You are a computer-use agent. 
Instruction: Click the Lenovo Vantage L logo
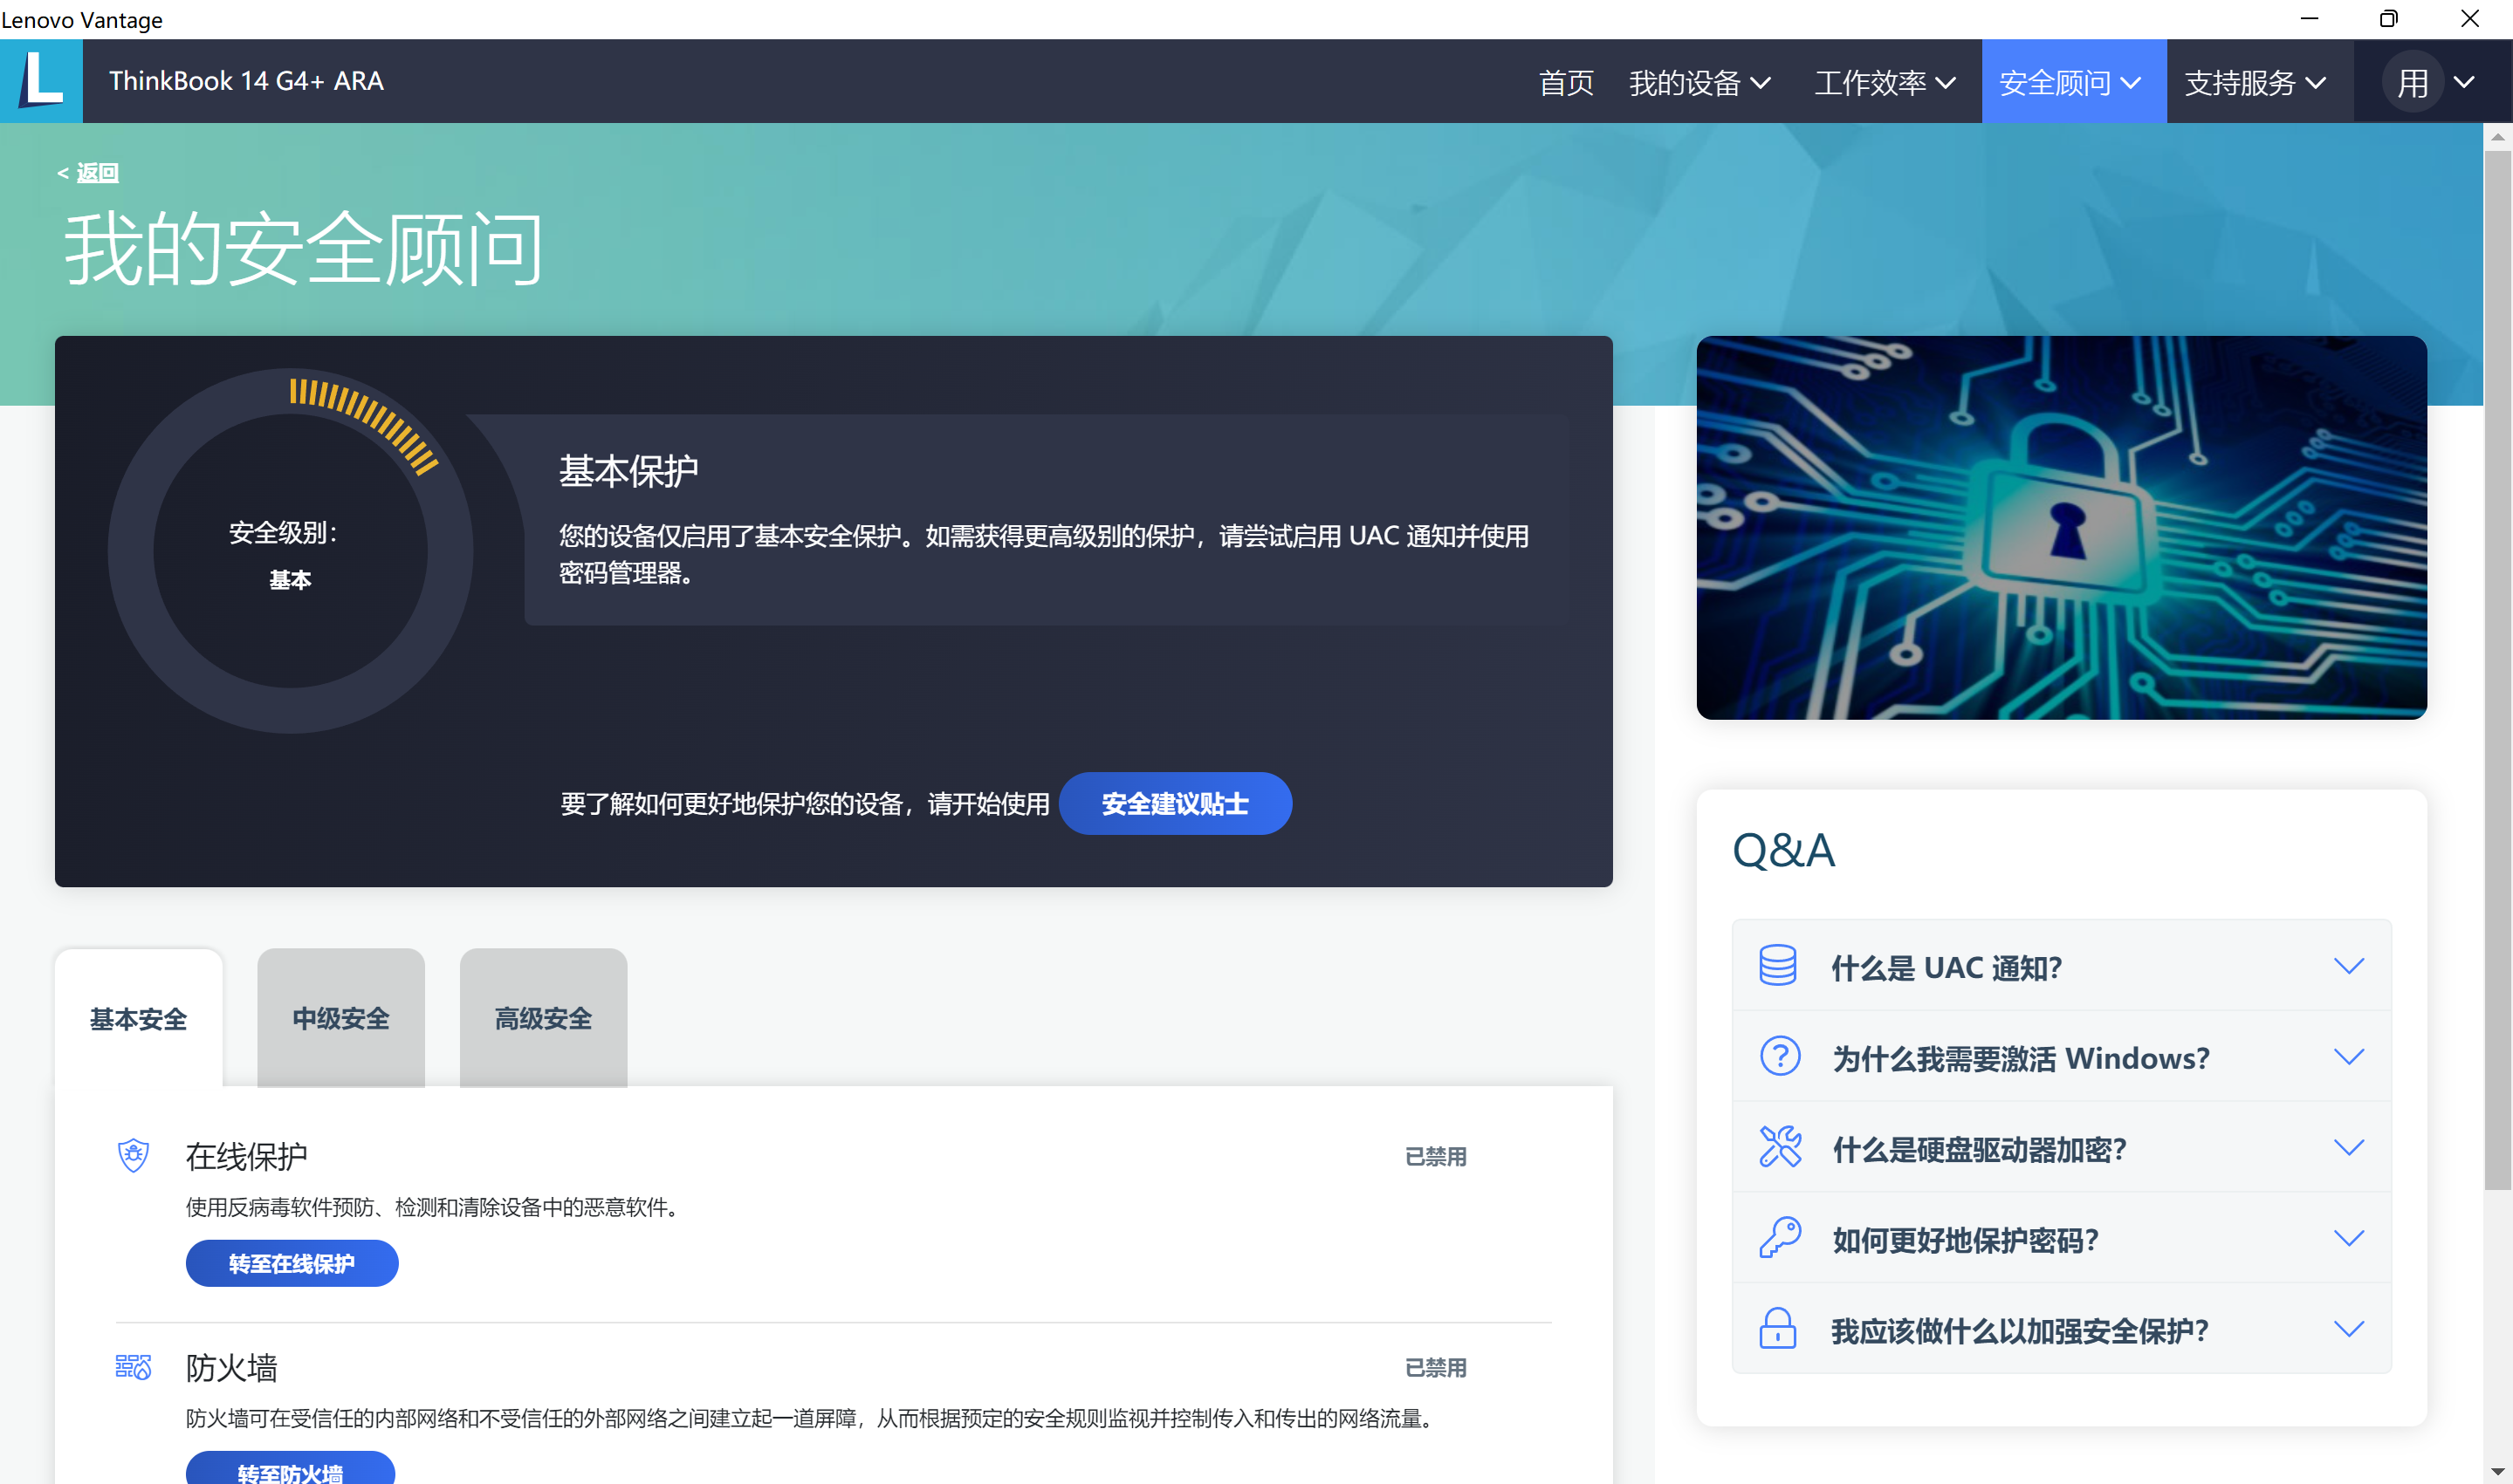41,81
